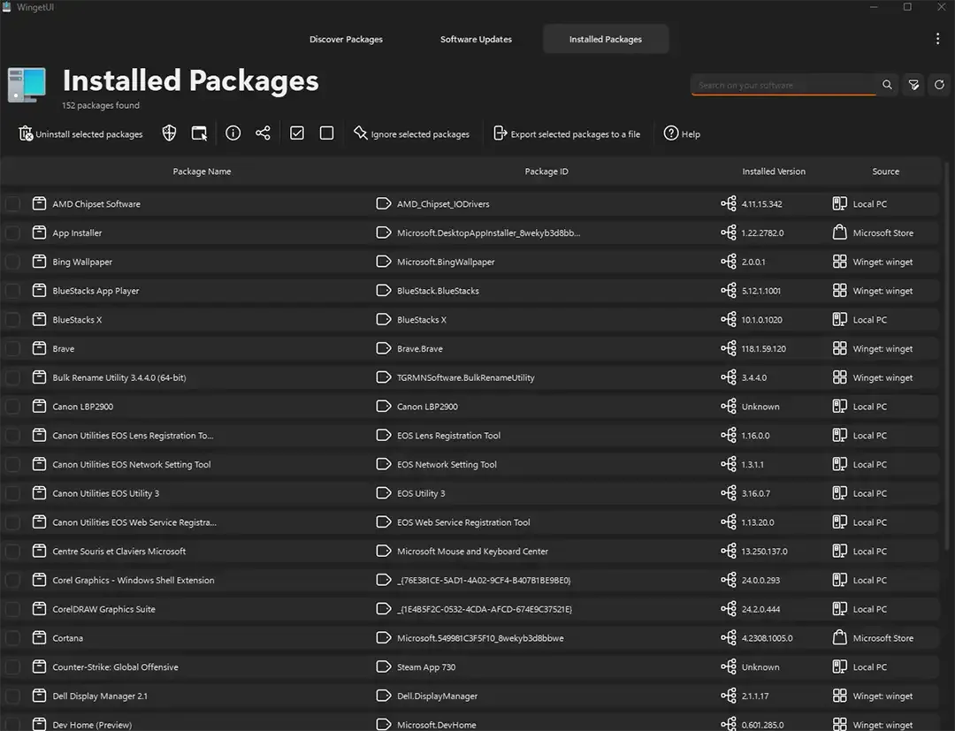Sort by Package Name column header
The height and width of the screenshot is (731, 955).
click(x=202, y=171)
